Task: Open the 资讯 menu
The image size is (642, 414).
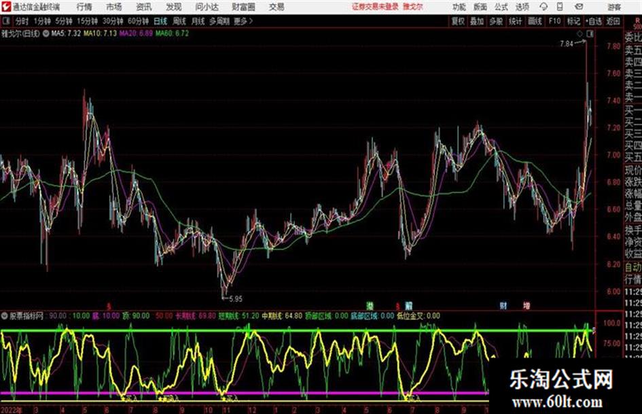Action: 144,7
